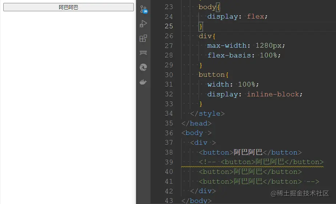Click line number 36 in gutter
336x204 pixels.
pos(169,133)
